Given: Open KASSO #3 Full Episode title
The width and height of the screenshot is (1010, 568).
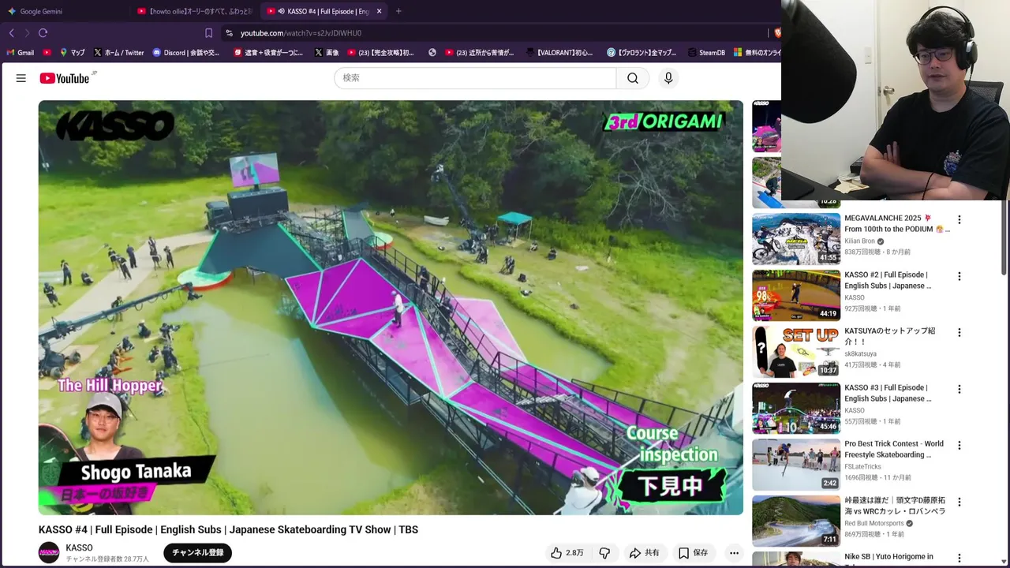Looking at the screenshot, I should point(888,393).
